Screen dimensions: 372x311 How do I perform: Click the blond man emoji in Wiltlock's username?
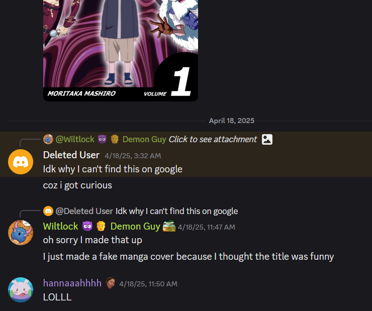point(101,226)
